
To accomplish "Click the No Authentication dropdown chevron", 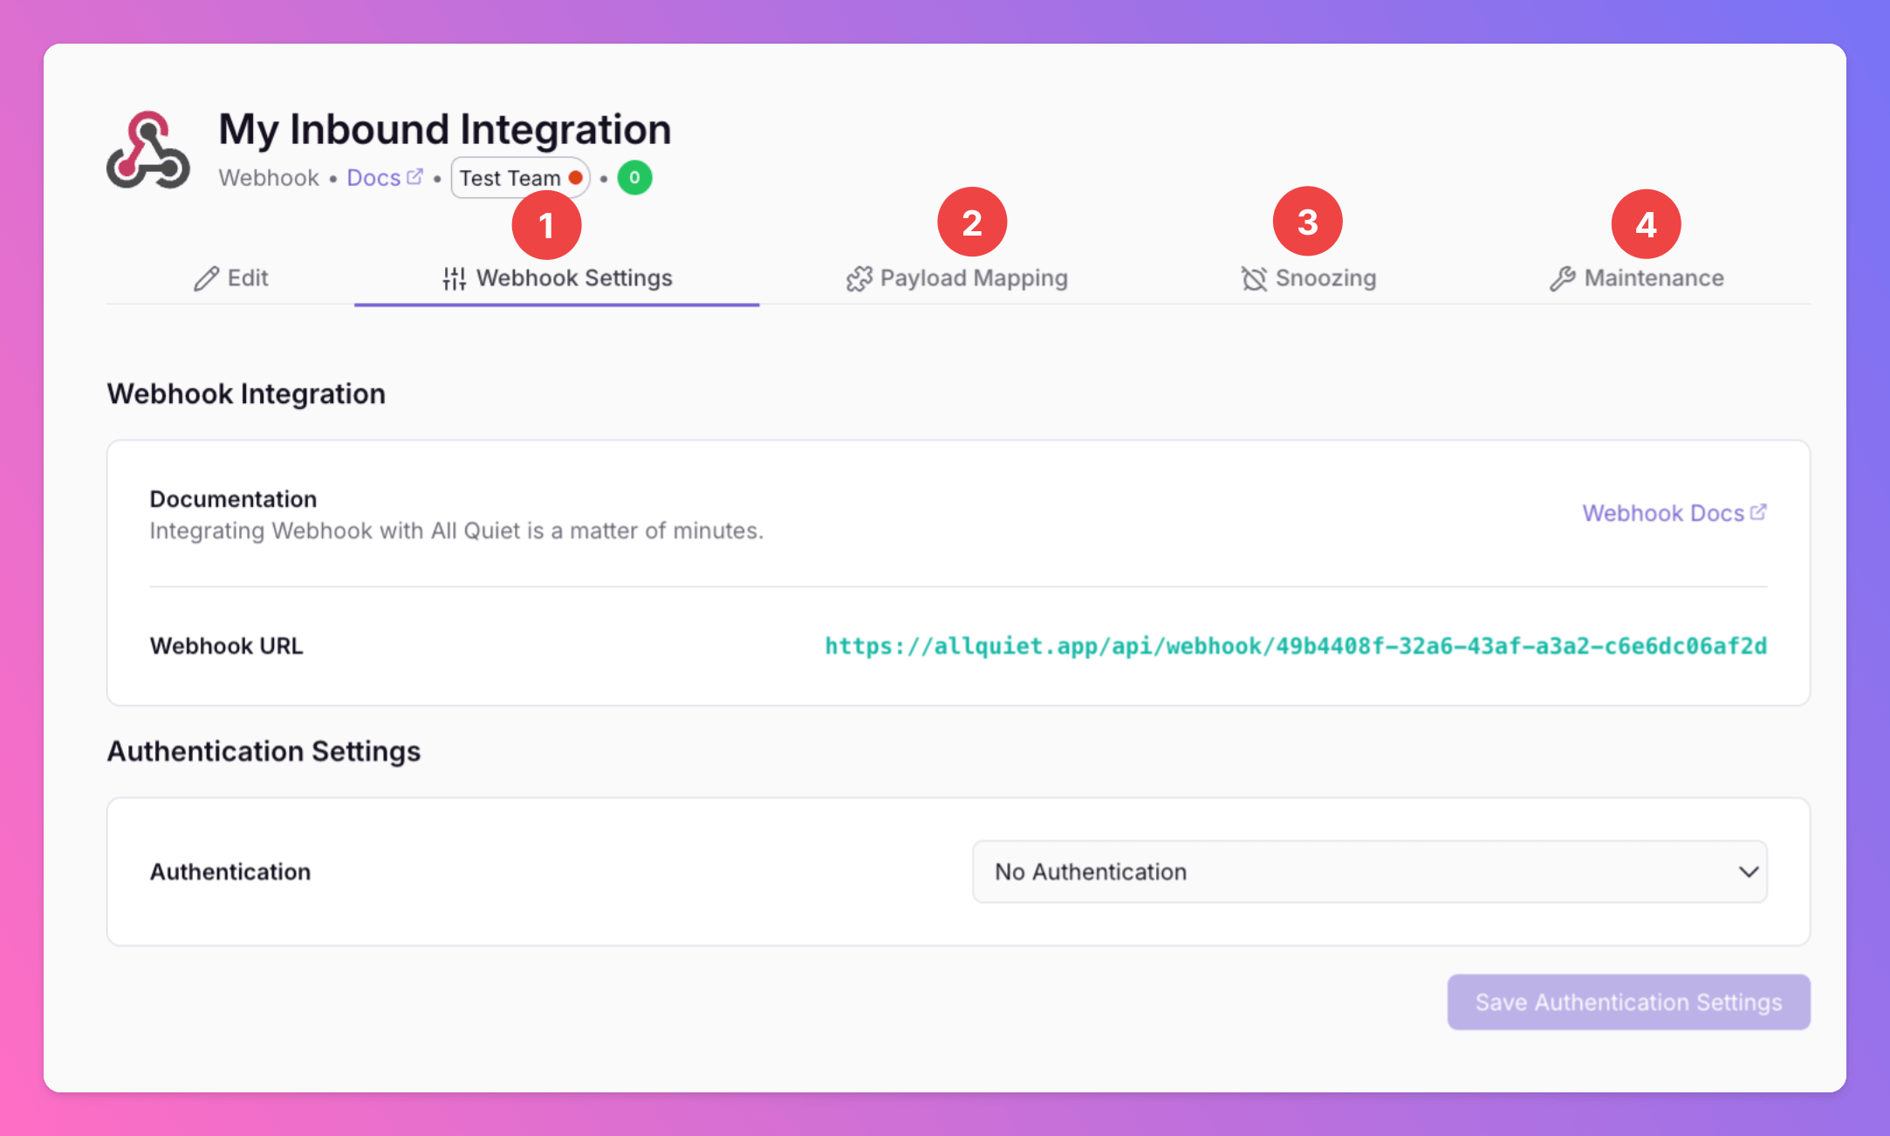I will [1748, 872].
